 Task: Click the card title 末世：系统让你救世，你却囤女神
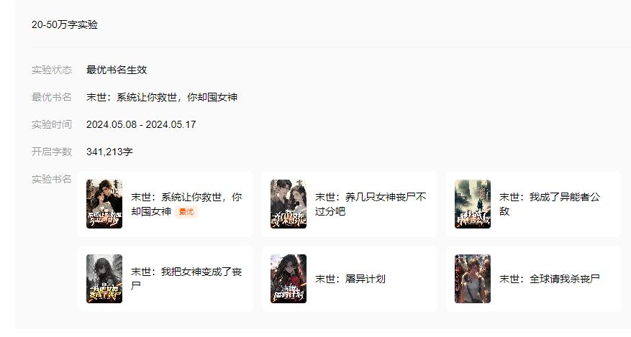pos(186,204)
